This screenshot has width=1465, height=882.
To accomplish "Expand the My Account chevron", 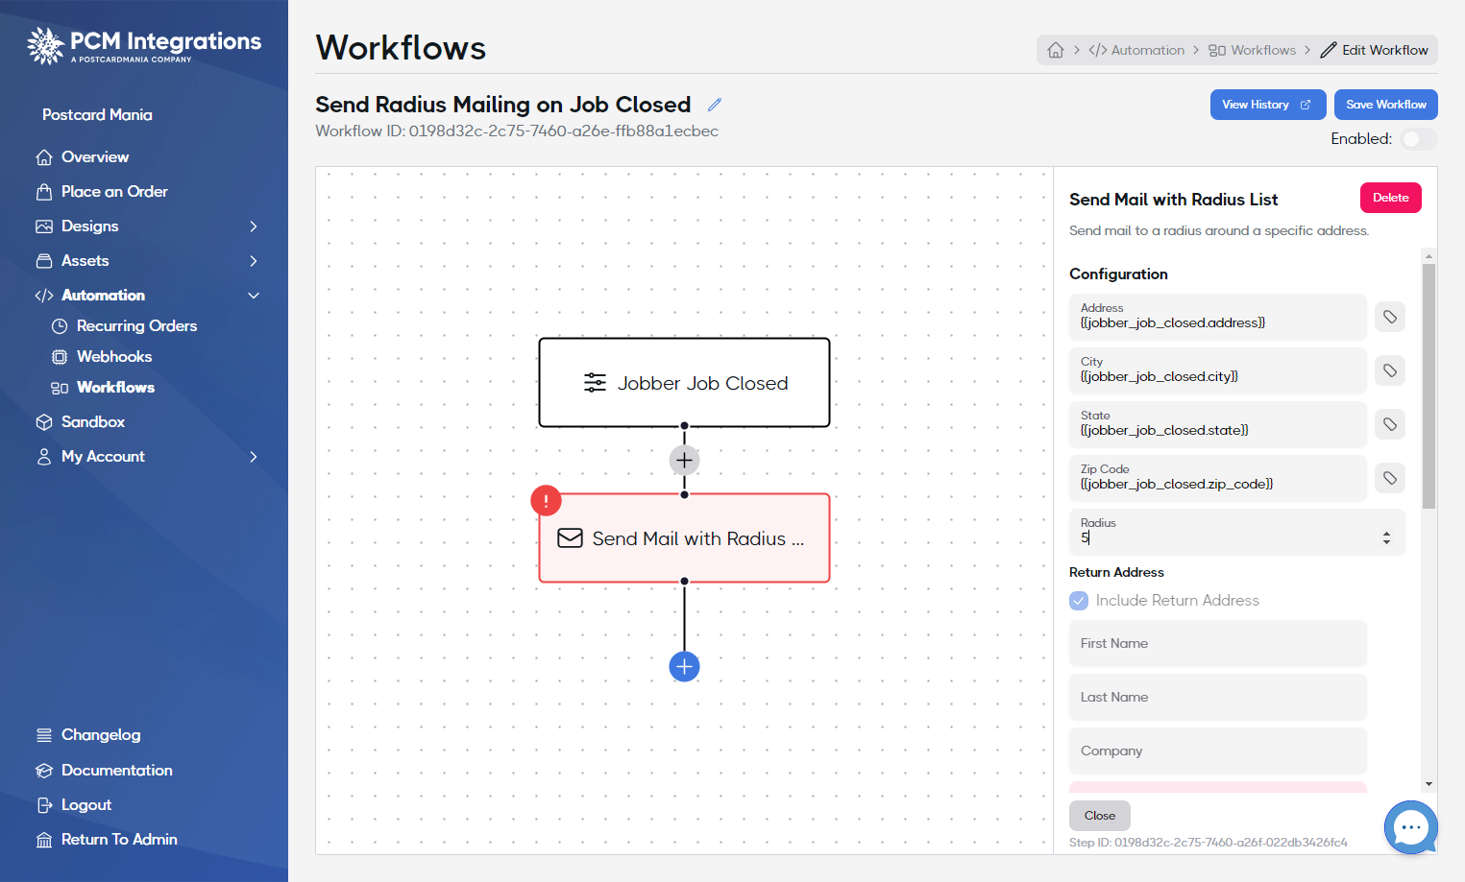I will tap(254, 457).
